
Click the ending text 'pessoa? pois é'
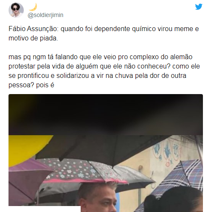(31, 85)
